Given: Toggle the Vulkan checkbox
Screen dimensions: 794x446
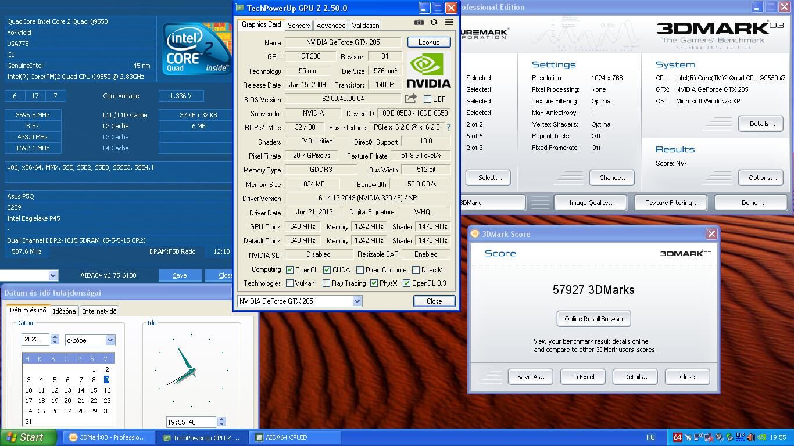Looking at the screenshot, I should coord(289,283).
